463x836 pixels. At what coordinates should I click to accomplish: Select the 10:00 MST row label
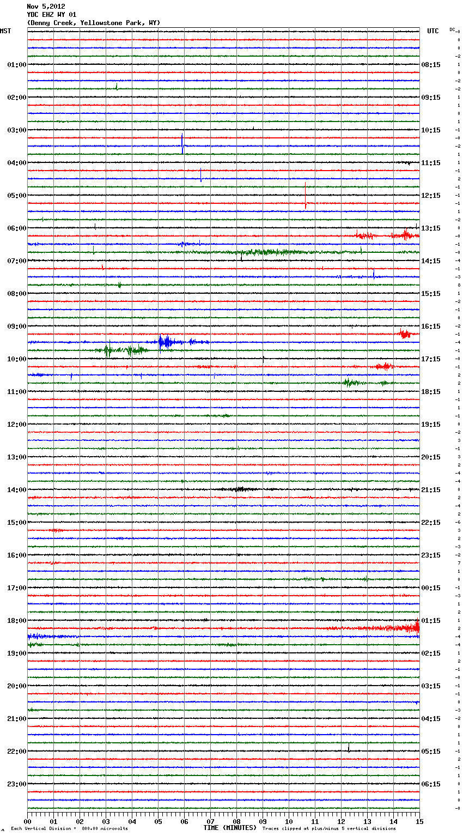coord(17,359)
